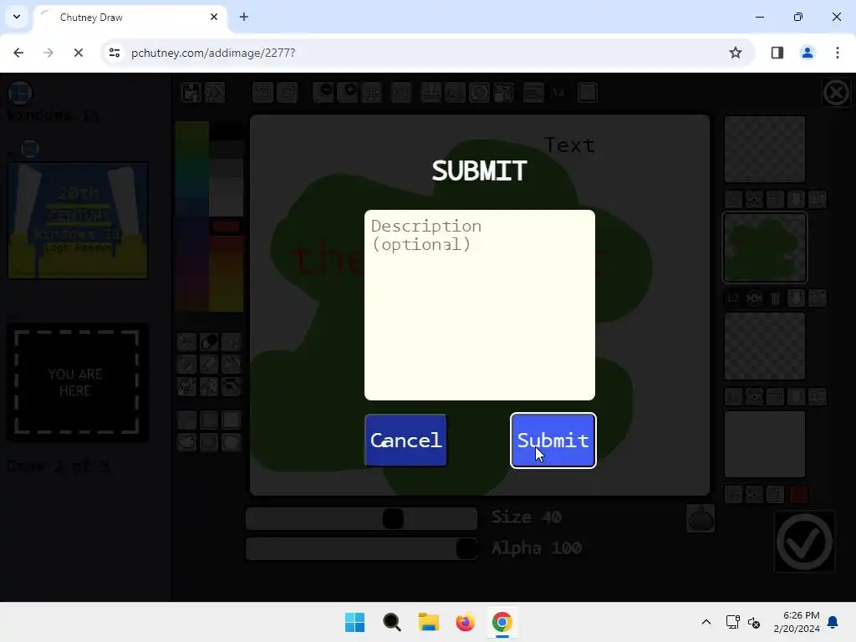Go back to the previous page

18,53
